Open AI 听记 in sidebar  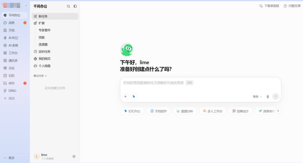[x=15, y=38]
